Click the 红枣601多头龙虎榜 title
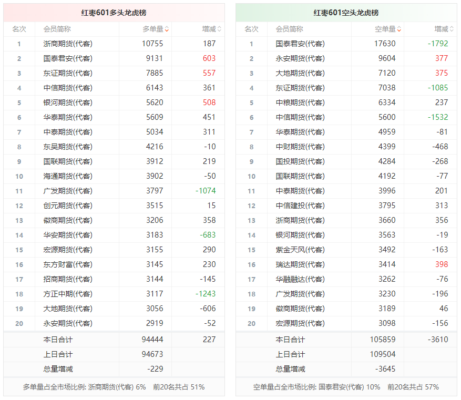This screenshot has height=400, width=461. point(114,13)
